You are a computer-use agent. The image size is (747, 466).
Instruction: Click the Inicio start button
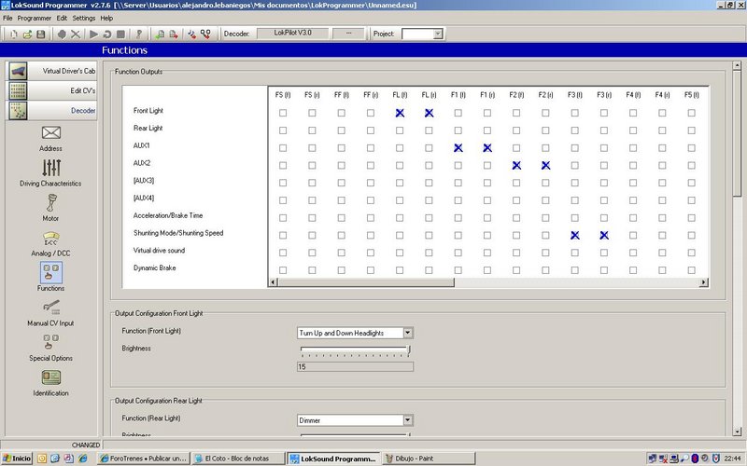tap(17, 459)
